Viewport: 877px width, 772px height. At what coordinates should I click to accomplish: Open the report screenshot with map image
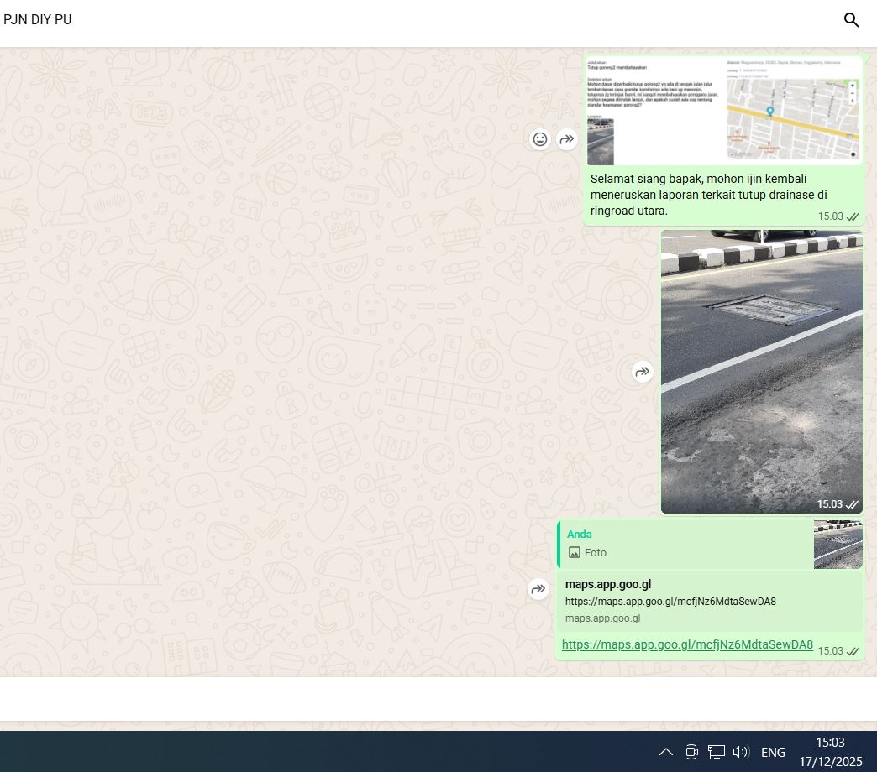click(722, 111)
